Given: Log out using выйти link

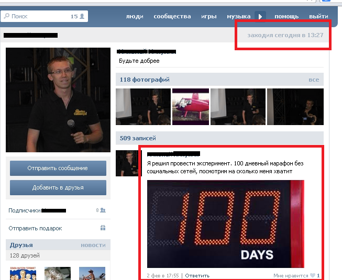Looking at the screenshot, I should [318, 16].
